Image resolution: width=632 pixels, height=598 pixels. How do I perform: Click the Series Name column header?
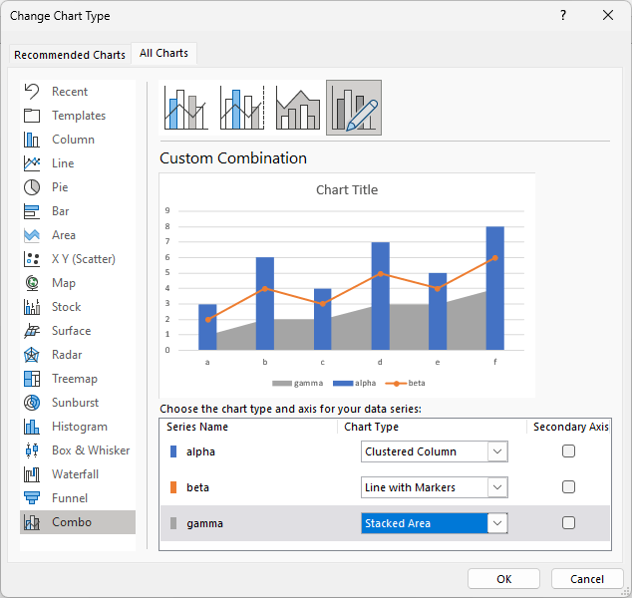click(x=197, y=427)
